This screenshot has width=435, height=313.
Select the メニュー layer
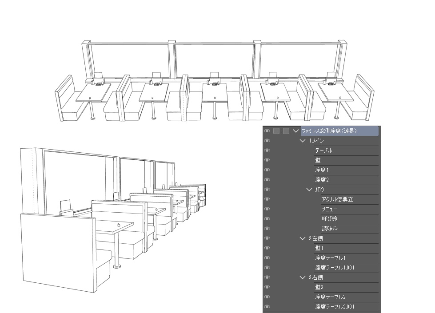[329, 209]
